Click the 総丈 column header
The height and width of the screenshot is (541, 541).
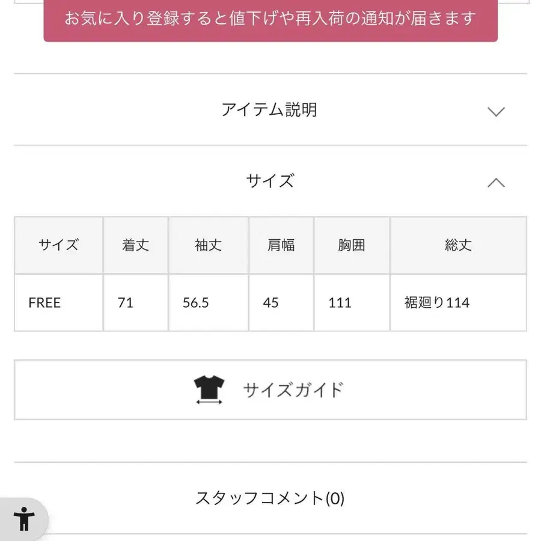click(458, 245)
